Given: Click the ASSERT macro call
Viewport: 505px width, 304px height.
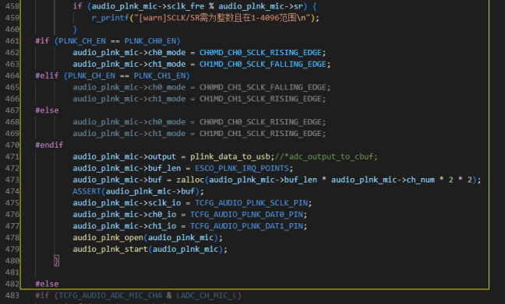Looking at the screenshot, I should 87,191.
